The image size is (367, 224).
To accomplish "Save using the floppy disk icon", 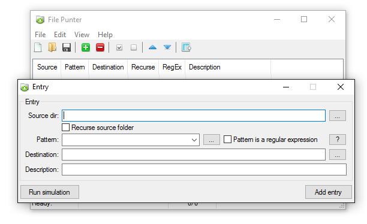I will [x=67, y=47].
